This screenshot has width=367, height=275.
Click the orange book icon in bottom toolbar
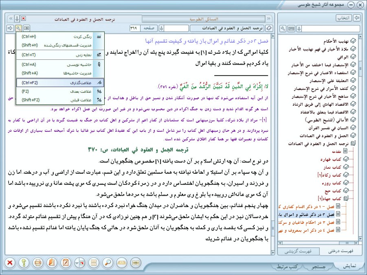[52, 263]
